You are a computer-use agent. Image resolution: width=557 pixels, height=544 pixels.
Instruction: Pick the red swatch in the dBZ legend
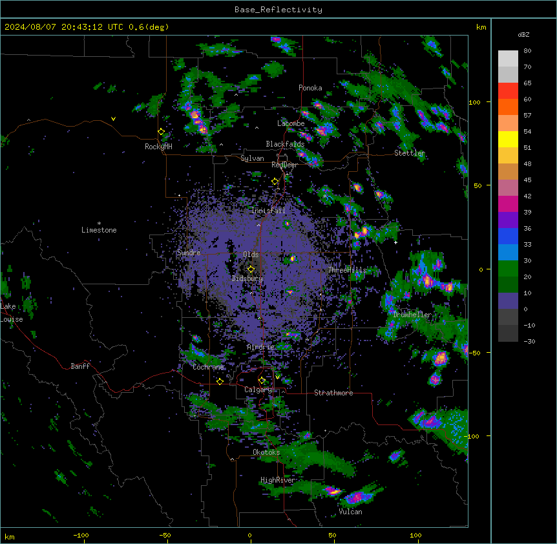(508, 91)
